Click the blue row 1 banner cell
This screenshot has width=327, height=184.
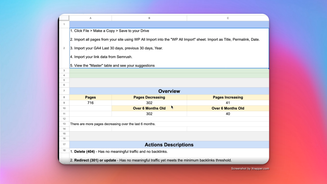(x=169, y=24)
